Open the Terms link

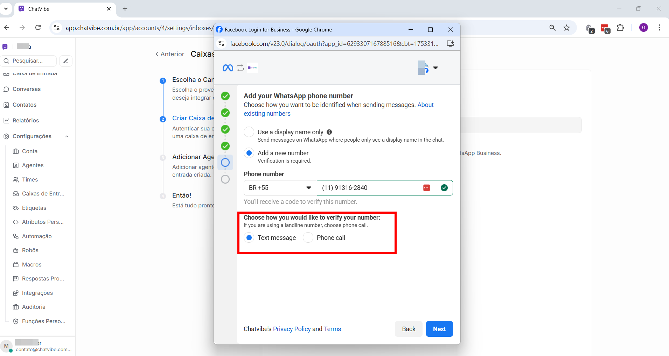coord(332,329)
